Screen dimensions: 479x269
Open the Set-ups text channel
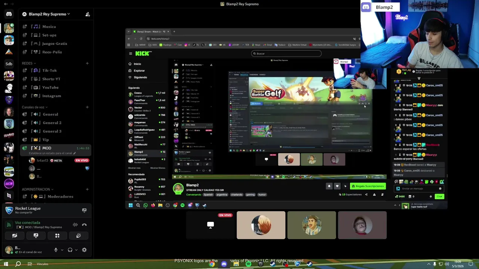[55, 35]
